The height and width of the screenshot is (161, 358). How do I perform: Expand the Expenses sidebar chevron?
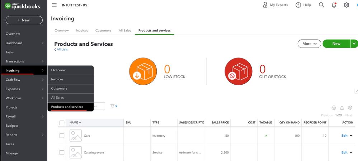[43, 89]
